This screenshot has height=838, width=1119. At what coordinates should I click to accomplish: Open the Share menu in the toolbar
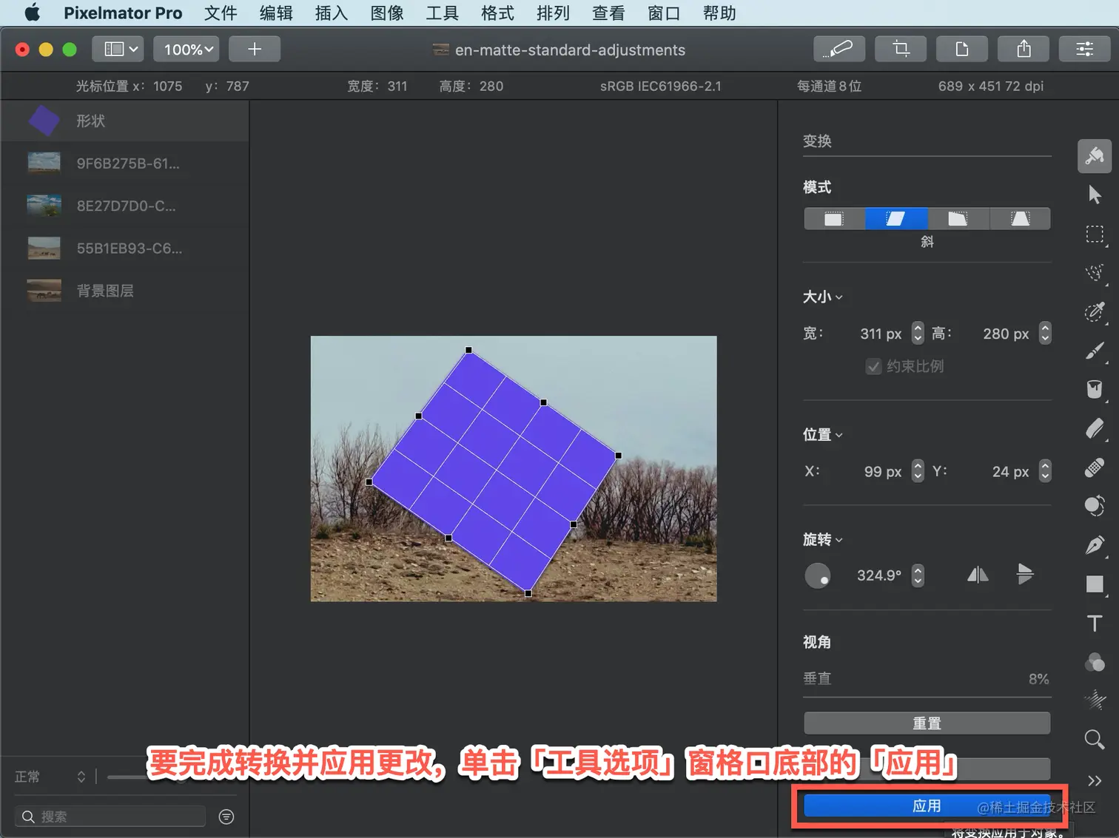pyautogui.click(x=1024, y=49)
